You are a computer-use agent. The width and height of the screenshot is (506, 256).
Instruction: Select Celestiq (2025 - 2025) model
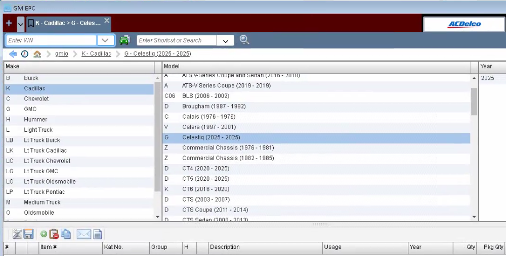point(316,137)
